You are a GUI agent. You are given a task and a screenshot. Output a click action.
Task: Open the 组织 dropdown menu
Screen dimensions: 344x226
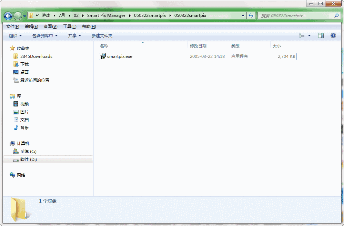click(x=14, y=35)
